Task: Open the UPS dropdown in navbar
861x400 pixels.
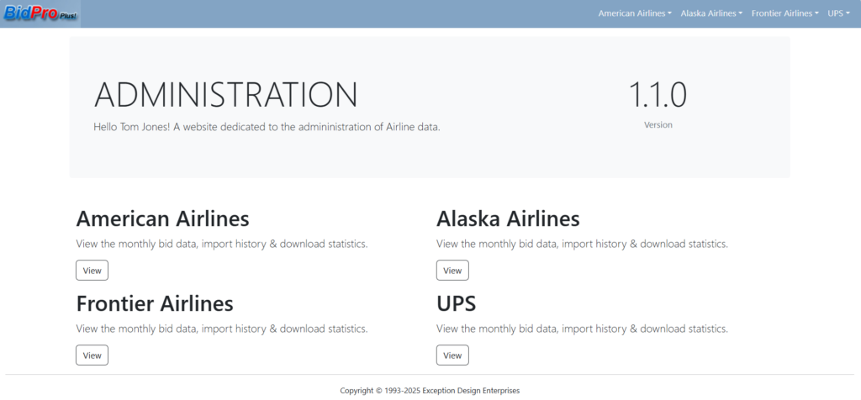Action: [838, 13]
